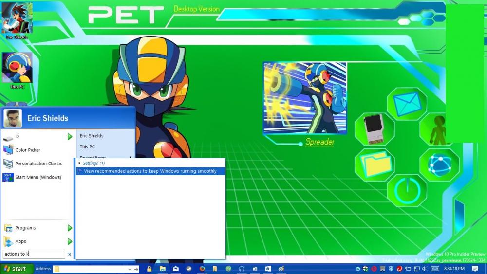Open Personalization Classic from the start menu
The image size is (487, 274).
pos(38,164)
